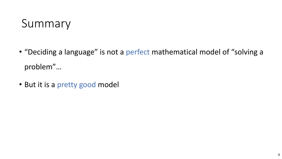Screen dimensions: 282x159
Task: Click the word "language" in the first bullet
Action: tap(81, 52)
